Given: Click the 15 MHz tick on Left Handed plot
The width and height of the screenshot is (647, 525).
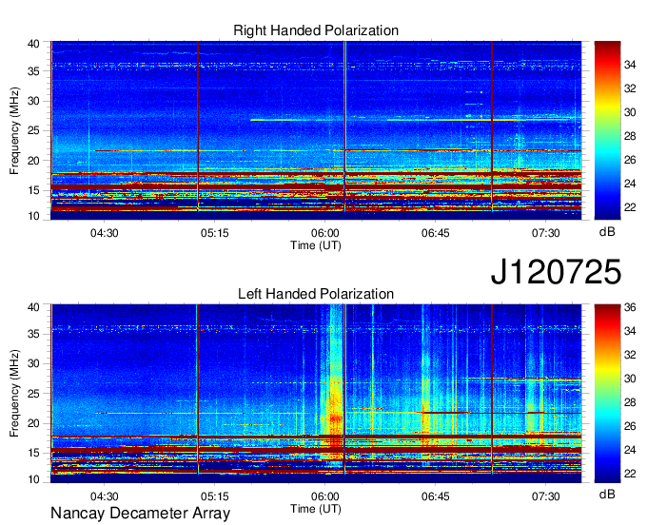Looking at the screenshot, I should pyautogui.click(x=33, y=454).
